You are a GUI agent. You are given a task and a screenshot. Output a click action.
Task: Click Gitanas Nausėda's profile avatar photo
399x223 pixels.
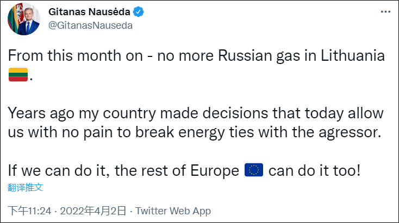[x=23, y=20]
